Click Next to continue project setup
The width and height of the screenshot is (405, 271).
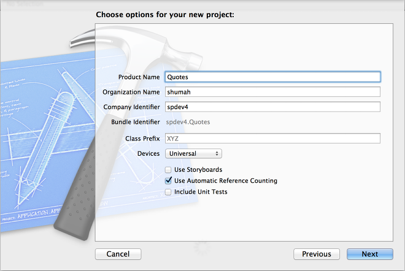(370, 254)
